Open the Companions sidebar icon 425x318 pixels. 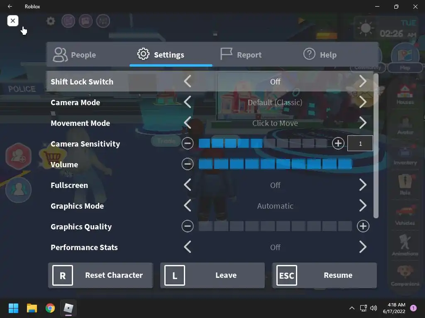[x=405, y=276]
